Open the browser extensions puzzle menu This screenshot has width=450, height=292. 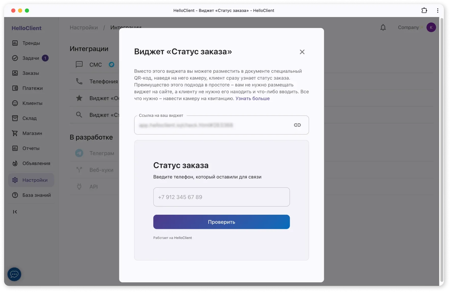click(424, 10)
